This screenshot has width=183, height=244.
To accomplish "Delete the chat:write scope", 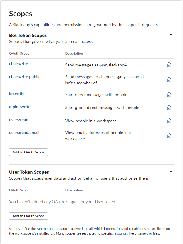I will pos(169,65).
